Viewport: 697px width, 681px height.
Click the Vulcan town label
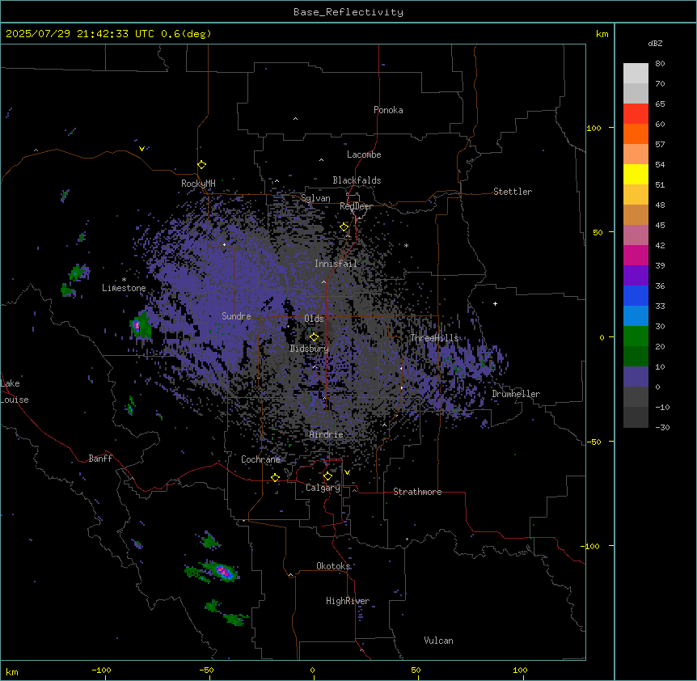click(x=438, y=641)
